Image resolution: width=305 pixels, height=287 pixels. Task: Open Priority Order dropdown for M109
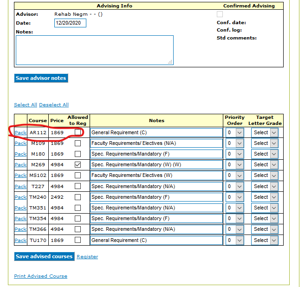235,143
